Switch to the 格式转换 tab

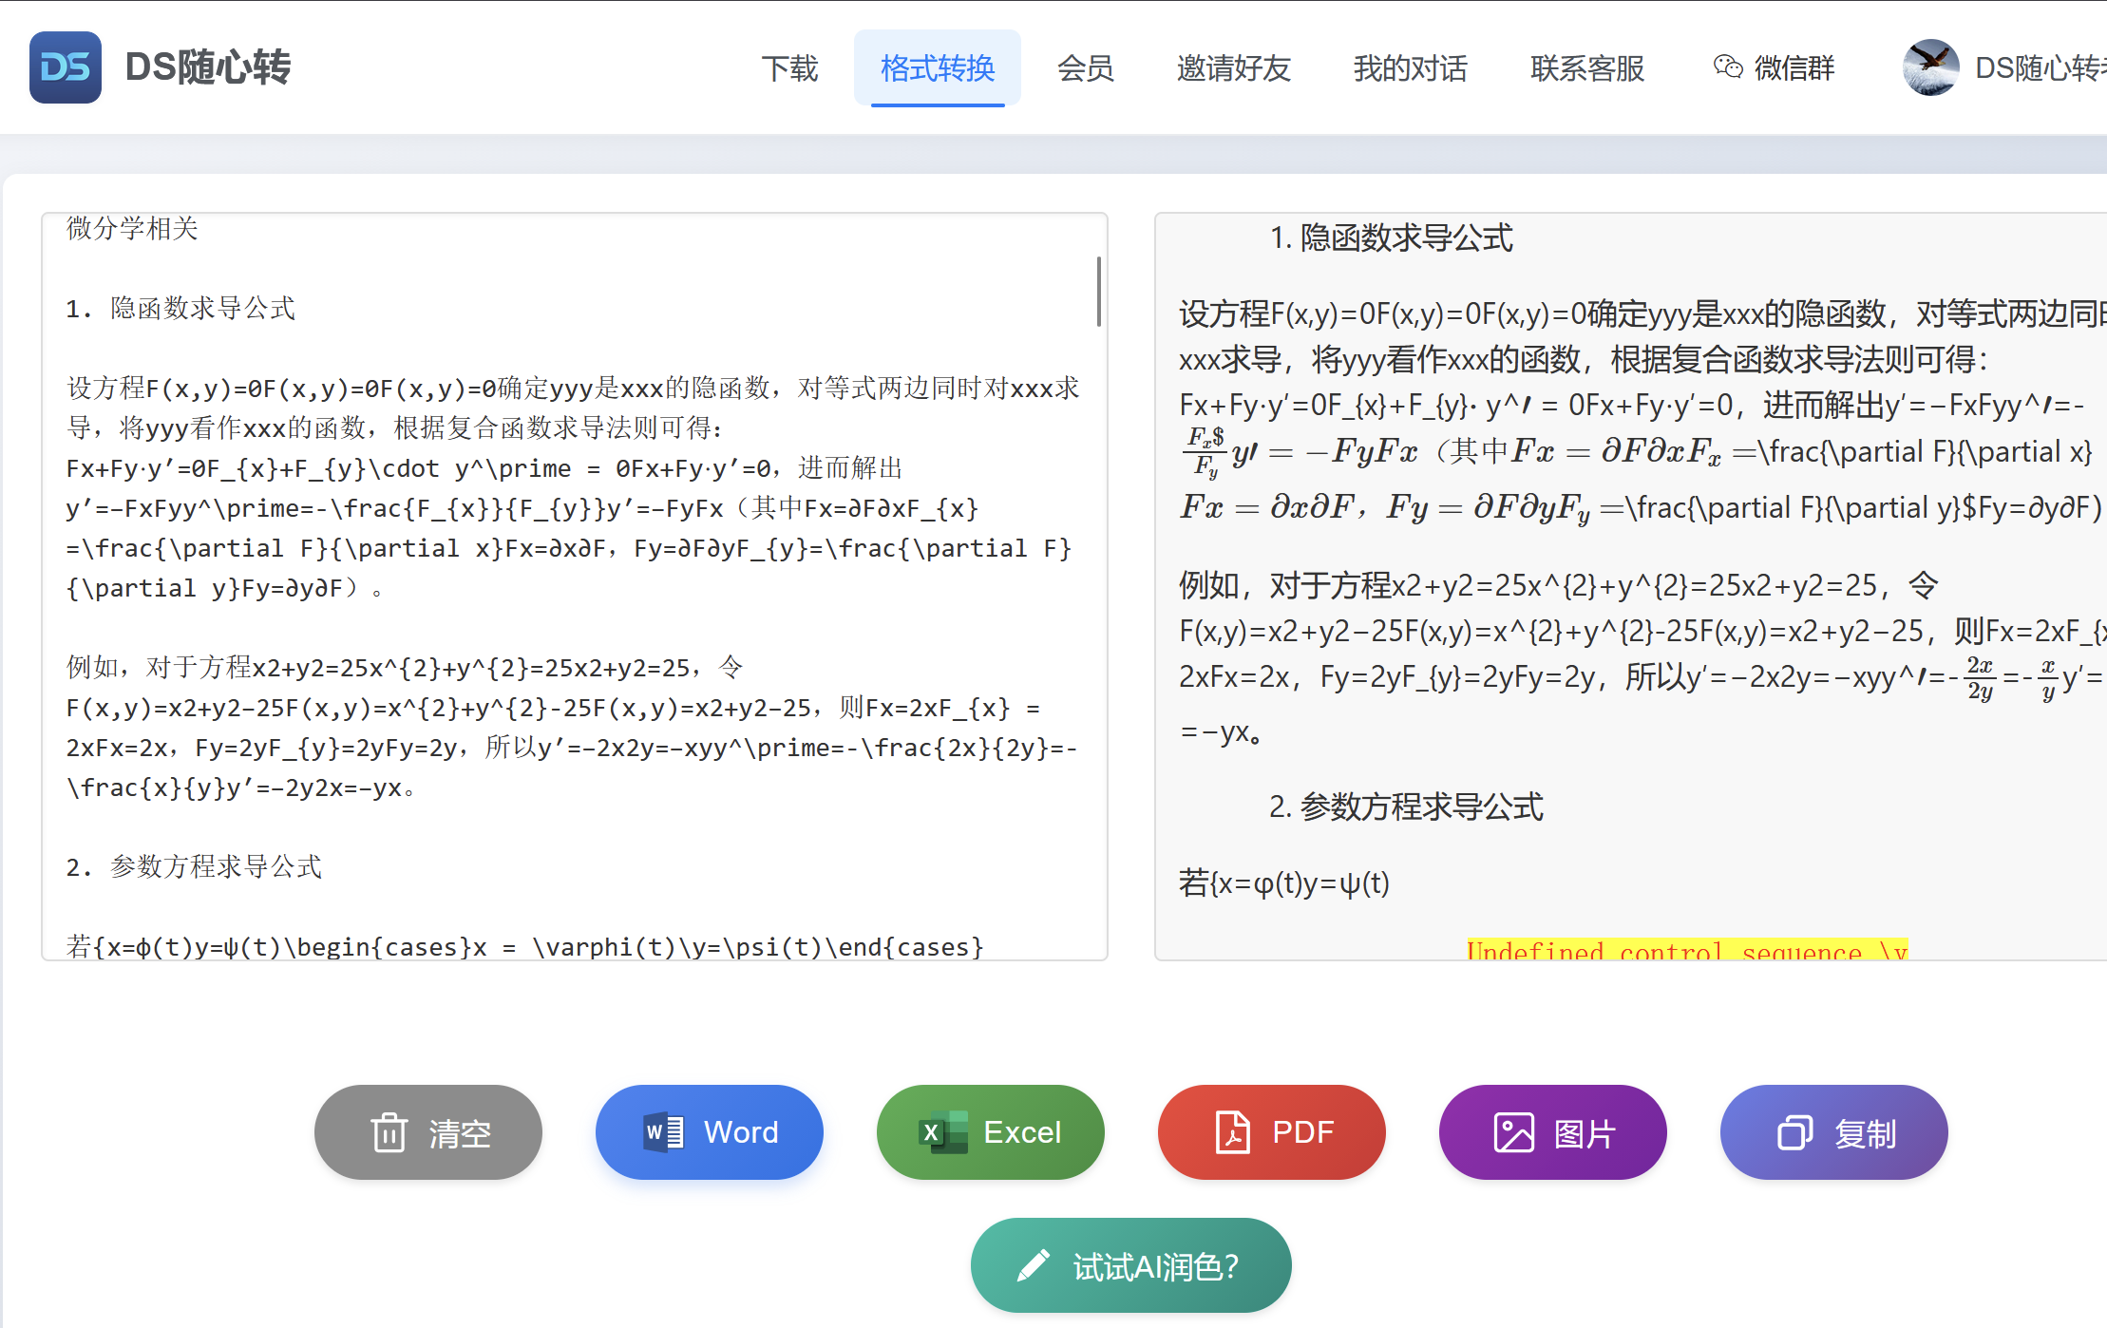pos(938,68)
